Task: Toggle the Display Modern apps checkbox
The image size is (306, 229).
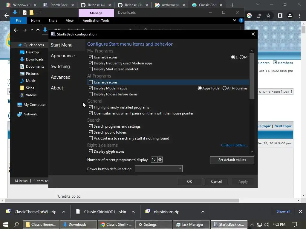Action: tap(91, 88)
